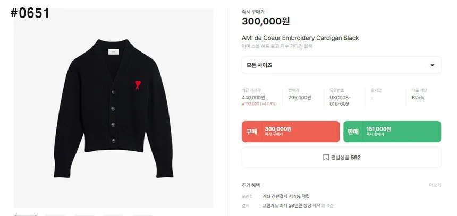The width and height of the screenshot is (457, 216).
Task: Add to wishlist via 관심상품 592 button
Action: (x=341, y=158)
